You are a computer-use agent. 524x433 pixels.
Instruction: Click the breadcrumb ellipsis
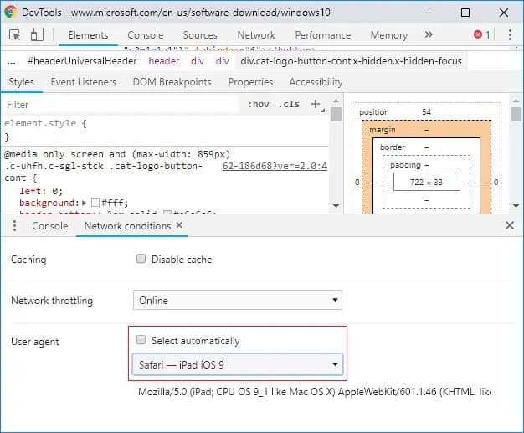click(12, 62)
